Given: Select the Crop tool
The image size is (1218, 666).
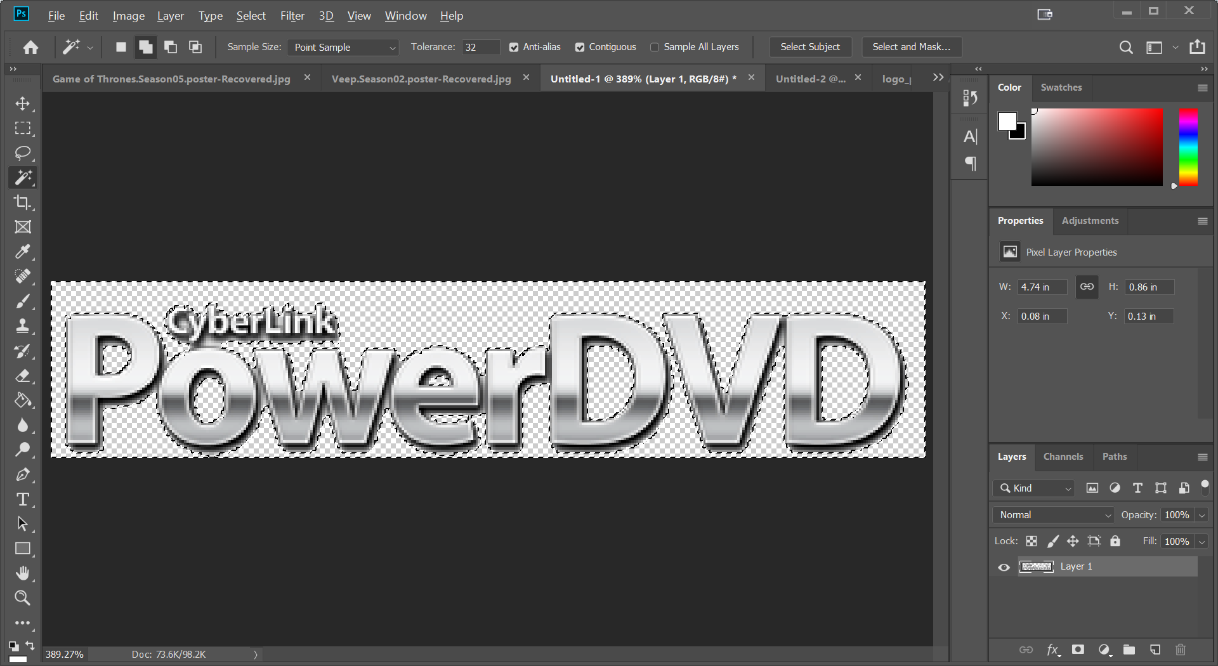Looking at the screenshot, I should (23, 202).
